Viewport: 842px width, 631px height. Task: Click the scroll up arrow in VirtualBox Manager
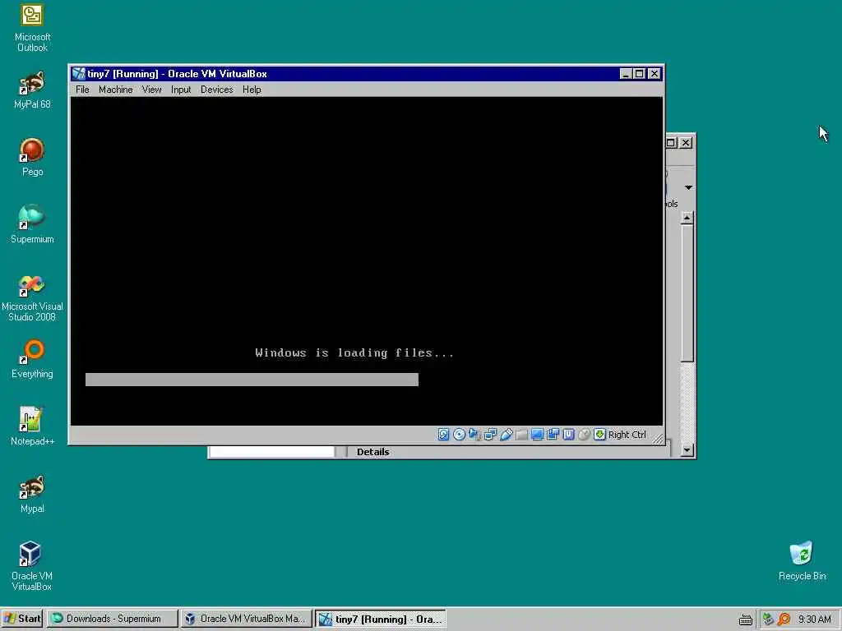coord(687,218)
